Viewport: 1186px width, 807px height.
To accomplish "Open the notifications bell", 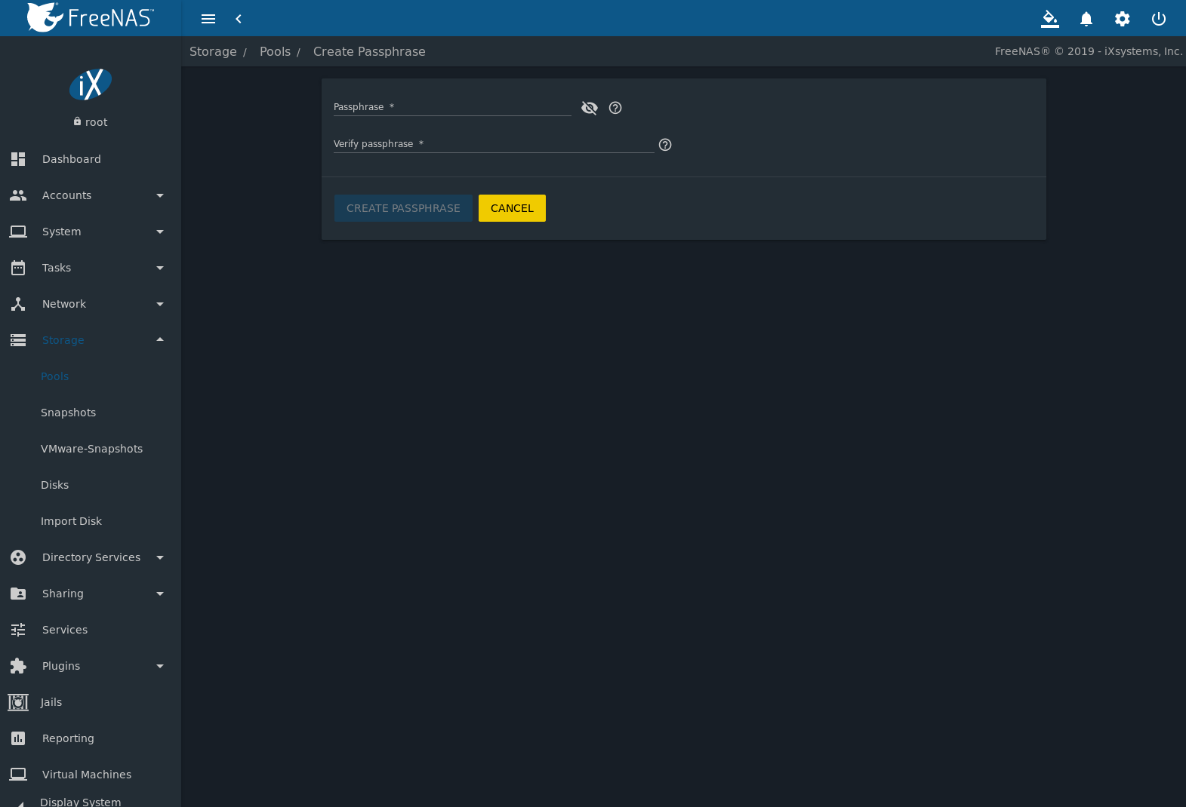I will click(1086, 19).
